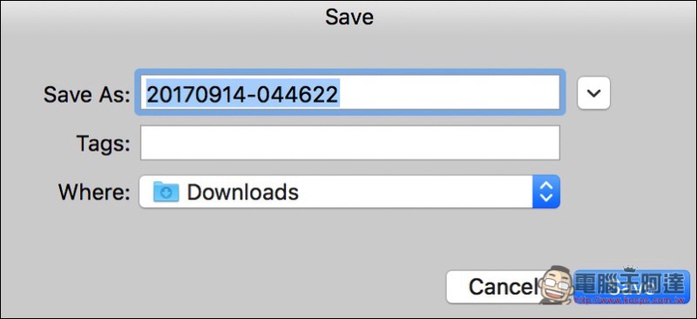The height and width of the screenshot is (319, 697).
Task: Click the Downloads text in location selector
Action: click(243, 192)
